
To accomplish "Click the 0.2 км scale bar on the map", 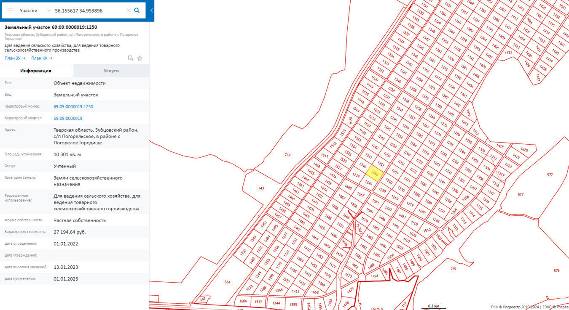I will tap(434, 307).
